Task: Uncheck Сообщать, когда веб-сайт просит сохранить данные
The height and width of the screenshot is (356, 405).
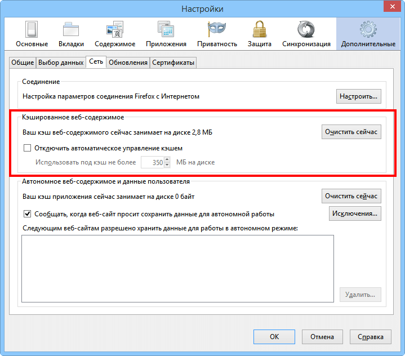Action: point(27,214)
